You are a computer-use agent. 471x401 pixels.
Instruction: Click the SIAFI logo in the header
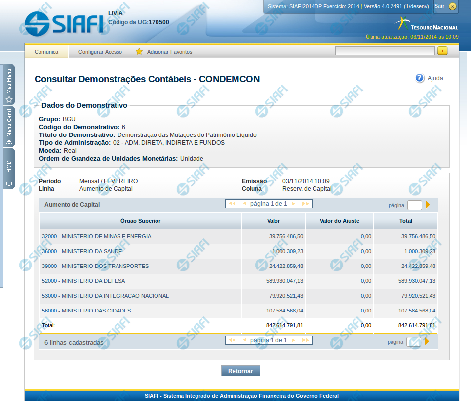(63, 22)
